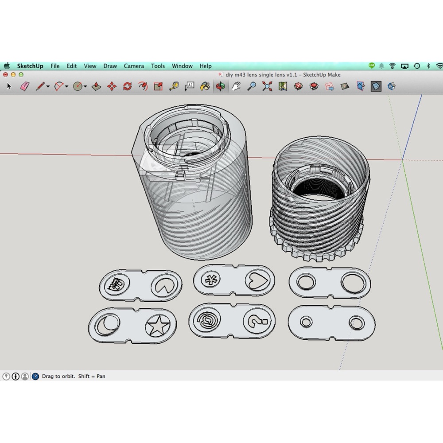
Task: Open the Edit menu
Action: point(71,66)
